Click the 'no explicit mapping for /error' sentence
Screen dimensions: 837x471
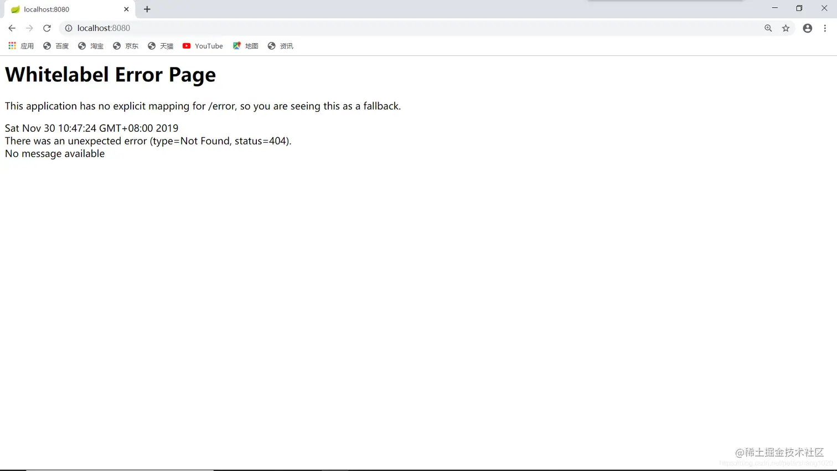203,106
